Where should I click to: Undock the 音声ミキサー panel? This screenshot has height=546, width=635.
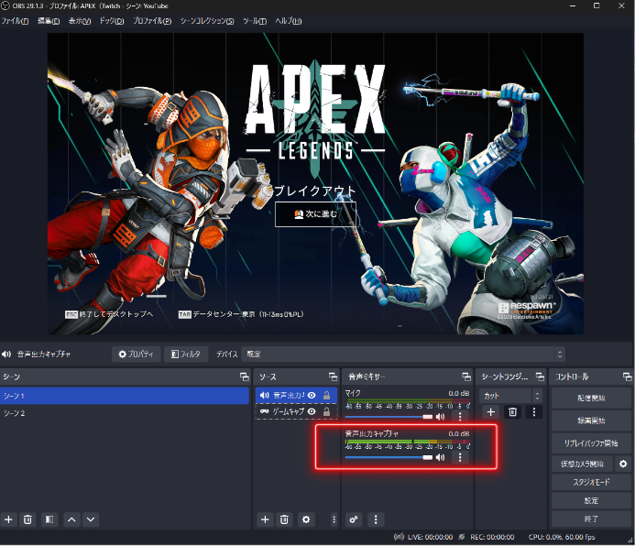click(x=466, y=377)
